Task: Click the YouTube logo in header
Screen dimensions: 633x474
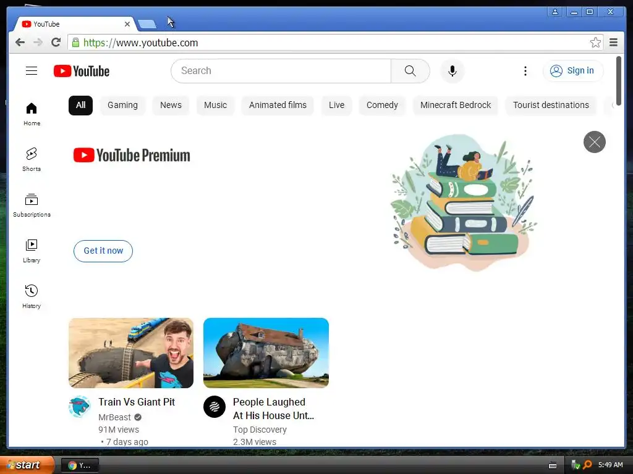Action: pos(82,71)
